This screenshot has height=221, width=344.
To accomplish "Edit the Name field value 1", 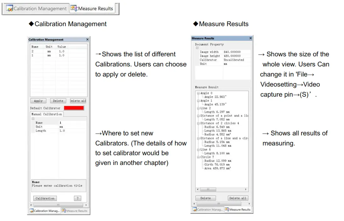I will click(72, 123).
